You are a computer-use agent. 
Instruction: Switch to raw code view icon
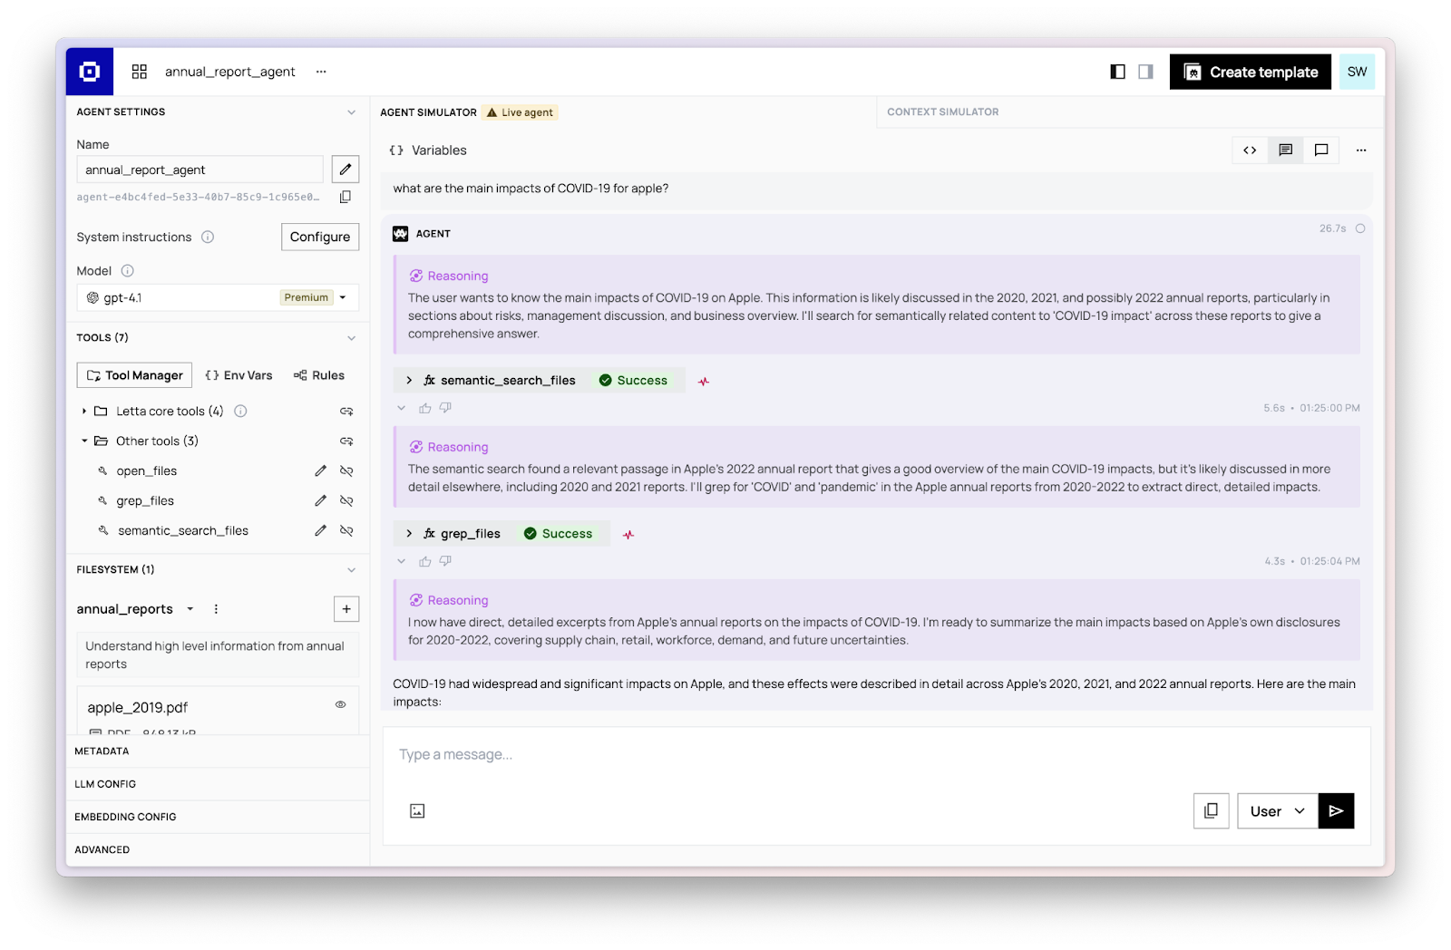[x=1250, y=150]
